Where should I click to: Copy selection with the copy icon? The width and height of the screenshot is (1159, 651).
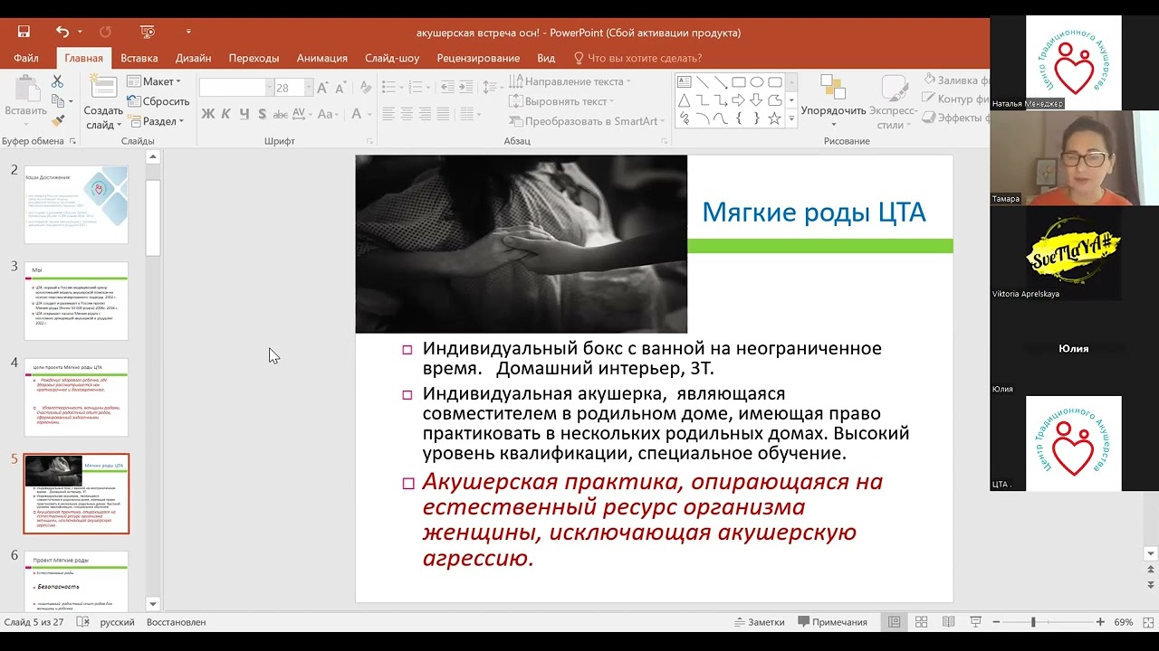tap(57, 100)
